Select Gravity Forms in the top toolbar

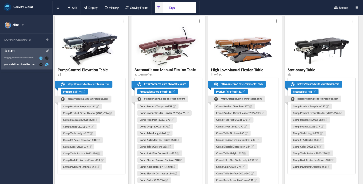(x=137, y=8)
